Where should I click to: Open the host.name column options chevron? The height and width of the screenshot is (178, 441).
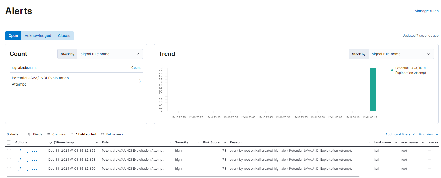[x=396, y=142]
